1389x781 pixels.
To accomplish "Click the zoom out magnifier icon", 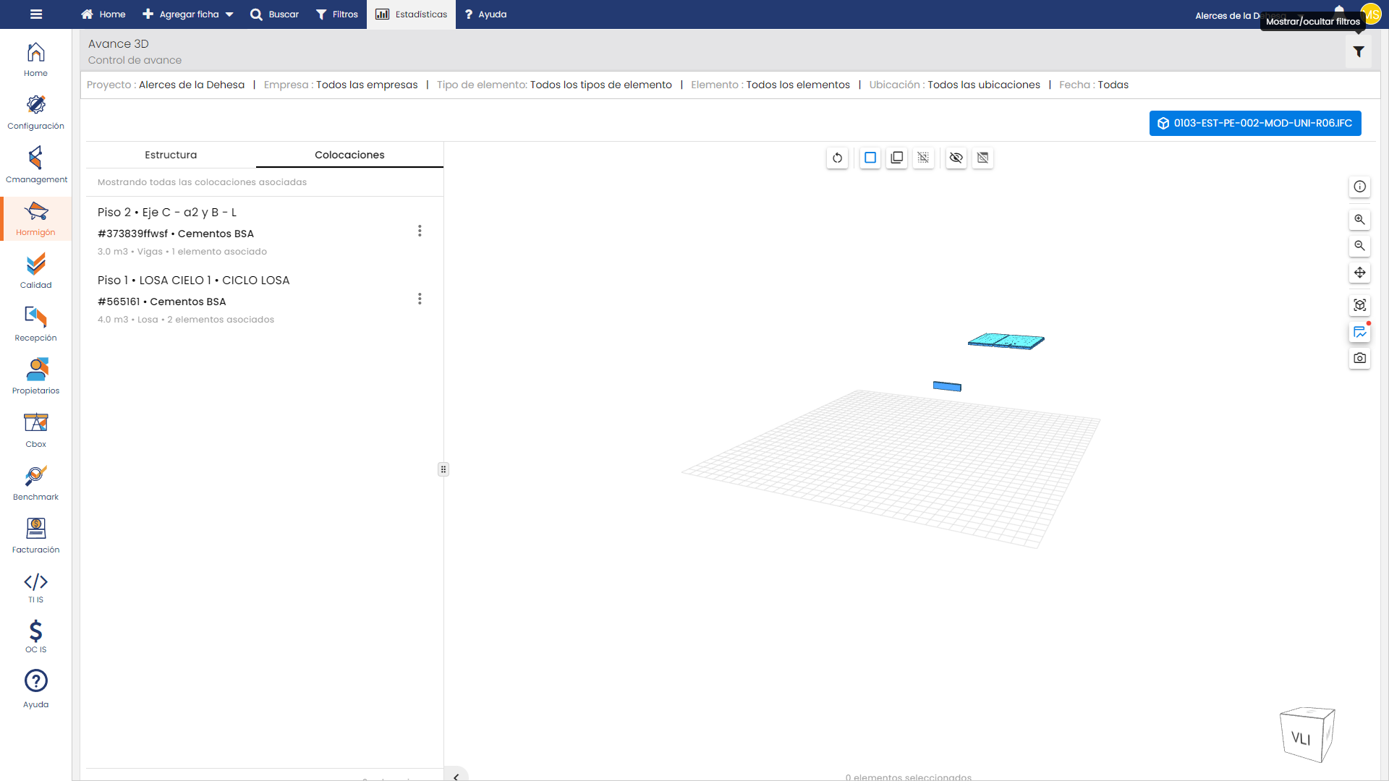I will click(x=1359, y=246).
